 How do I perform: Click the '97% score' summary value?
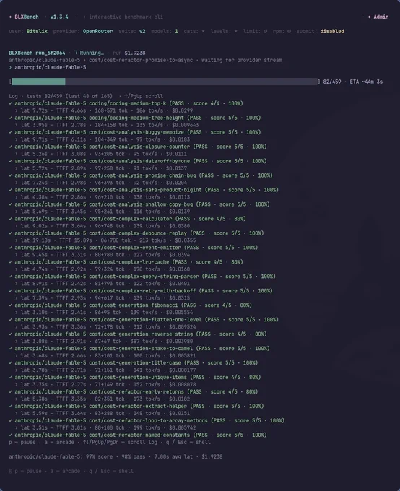99,456
